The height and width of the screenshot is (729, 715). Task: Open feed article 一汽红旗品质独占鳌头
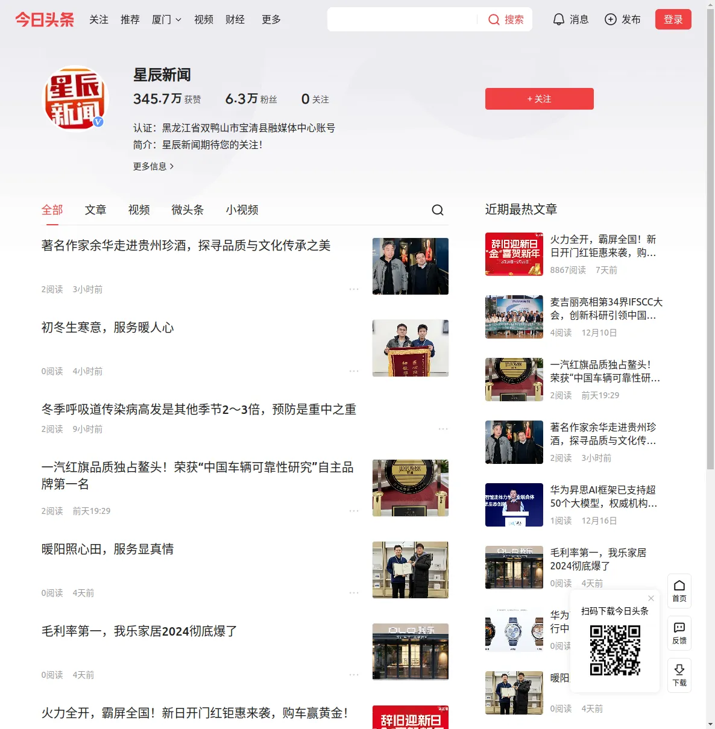[x=198, y=476]
